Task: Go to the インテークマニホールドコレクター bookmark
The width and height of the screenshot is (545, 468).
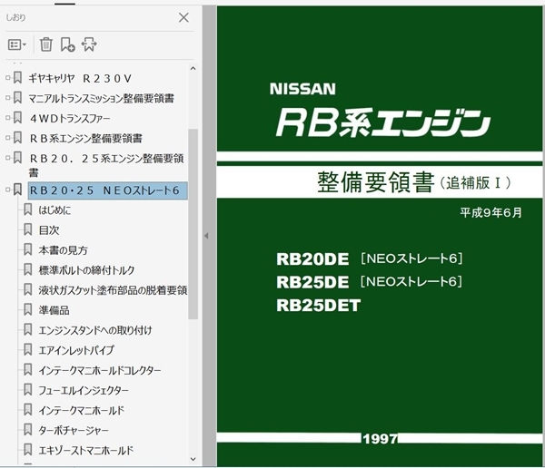Action: [100, 370]
